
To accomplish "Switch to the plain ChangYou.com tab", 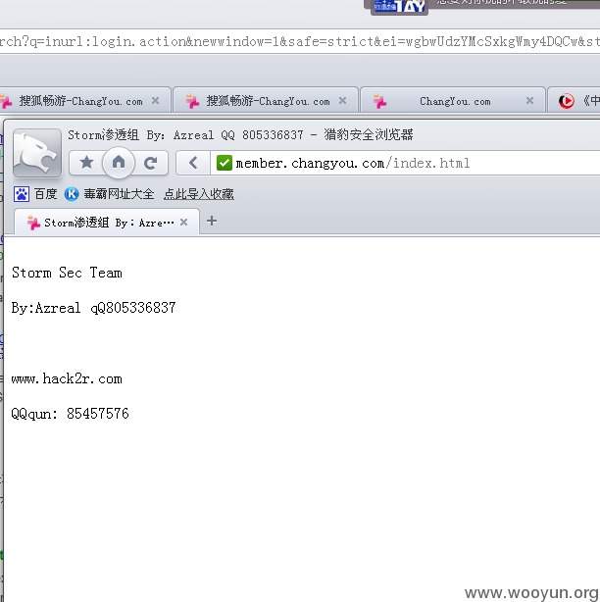I will 453,100.
